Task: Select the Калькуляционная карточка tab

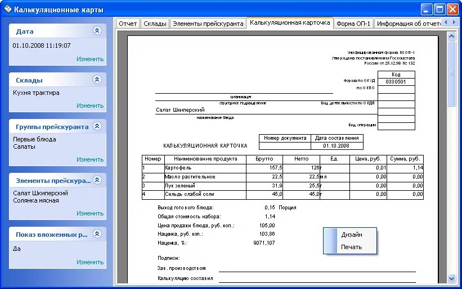Action: click(290, 23)
